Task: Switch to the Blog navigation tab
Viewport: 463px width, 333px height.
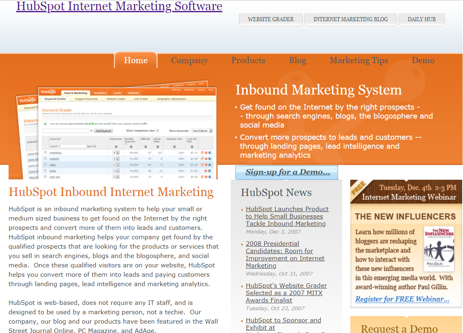Action: (x=297, y=60)
